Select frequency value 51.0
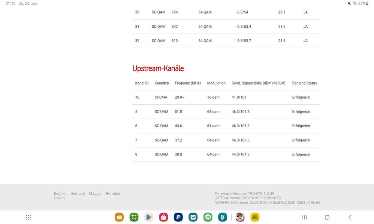The image size is (374, 224). [178, 112]
